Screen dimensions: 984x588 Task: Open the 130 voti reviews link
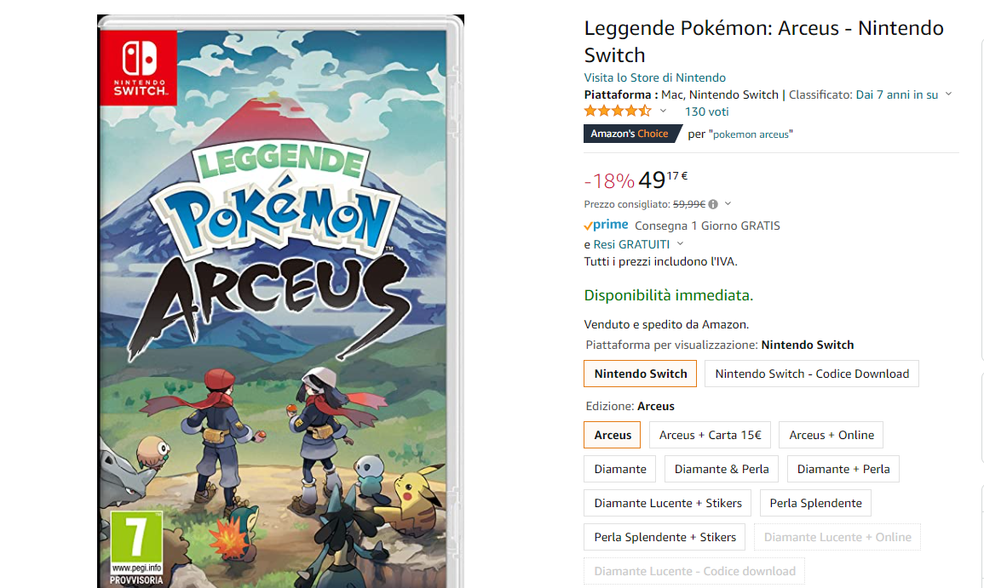pos(706,111)
